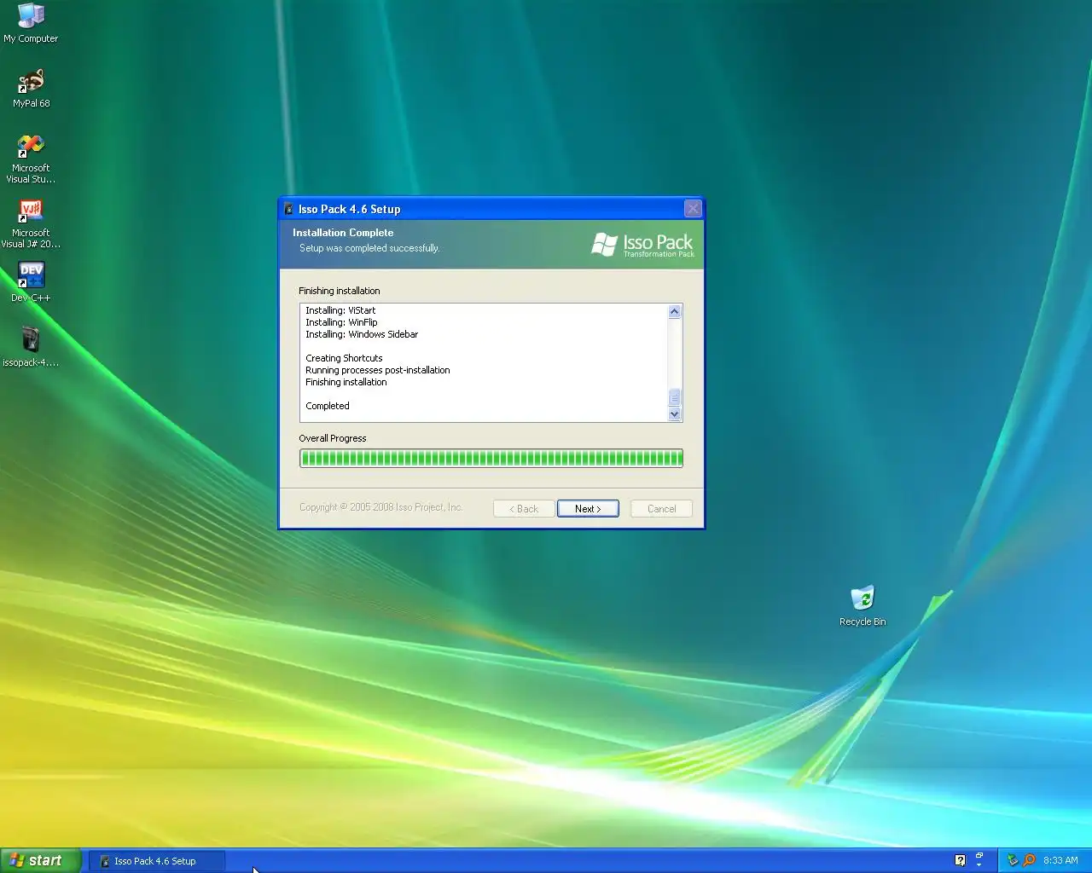The height and width of the screenshot is (873, 1092).
Task: Click 'Running processes post-installation' log line
Action: [377, 370]
